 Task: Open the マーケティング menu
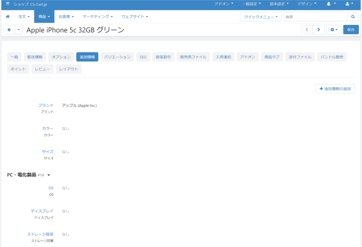98,17
